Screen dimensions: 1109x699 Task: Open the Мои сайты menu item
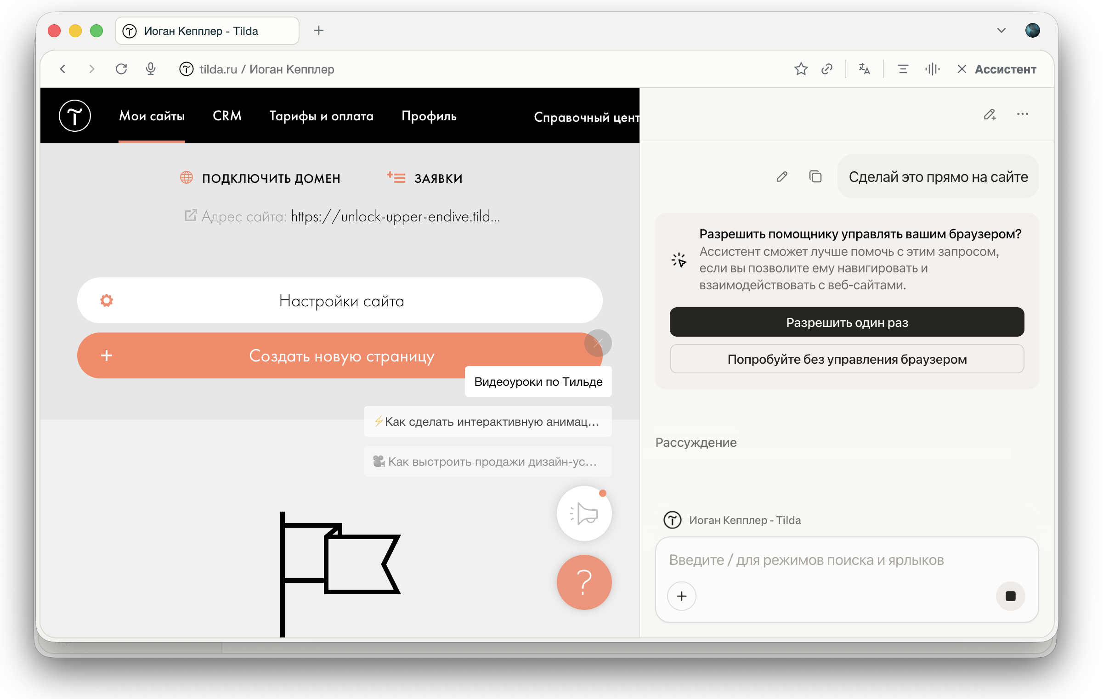coord(152,116)
